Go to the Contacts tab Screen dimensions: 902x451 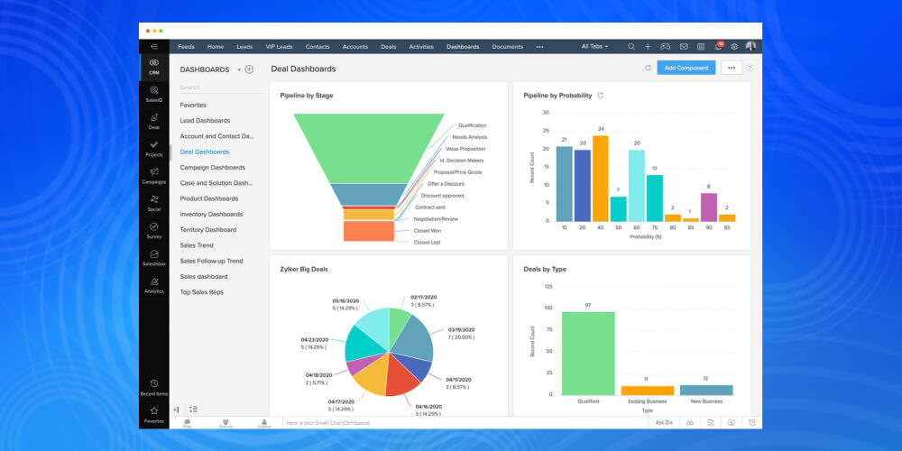(318, 46)
